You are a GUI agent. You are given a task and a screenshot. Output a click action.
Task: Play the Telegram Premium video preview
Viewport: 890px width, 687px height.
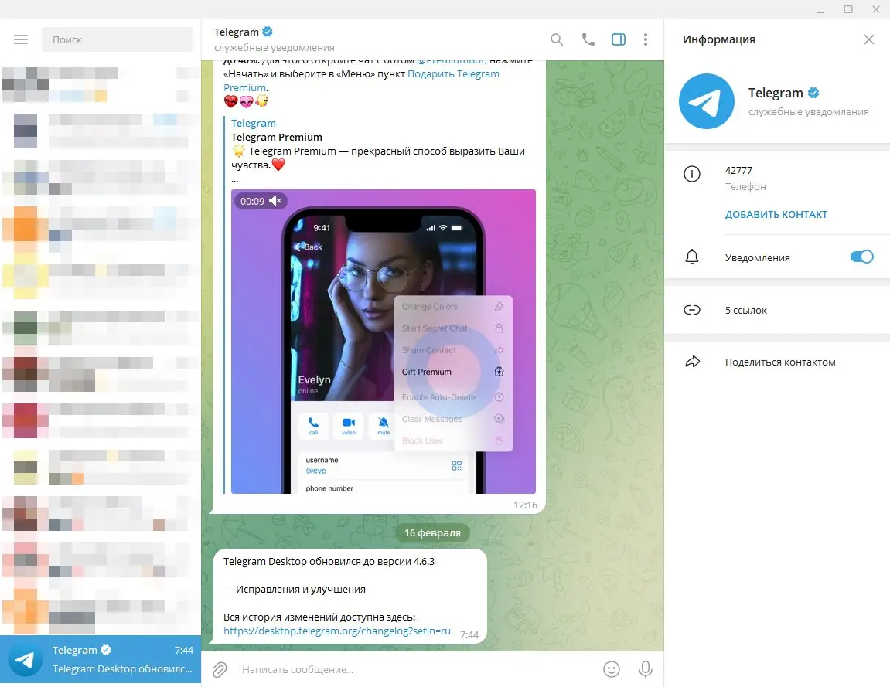tap(383, 341)
